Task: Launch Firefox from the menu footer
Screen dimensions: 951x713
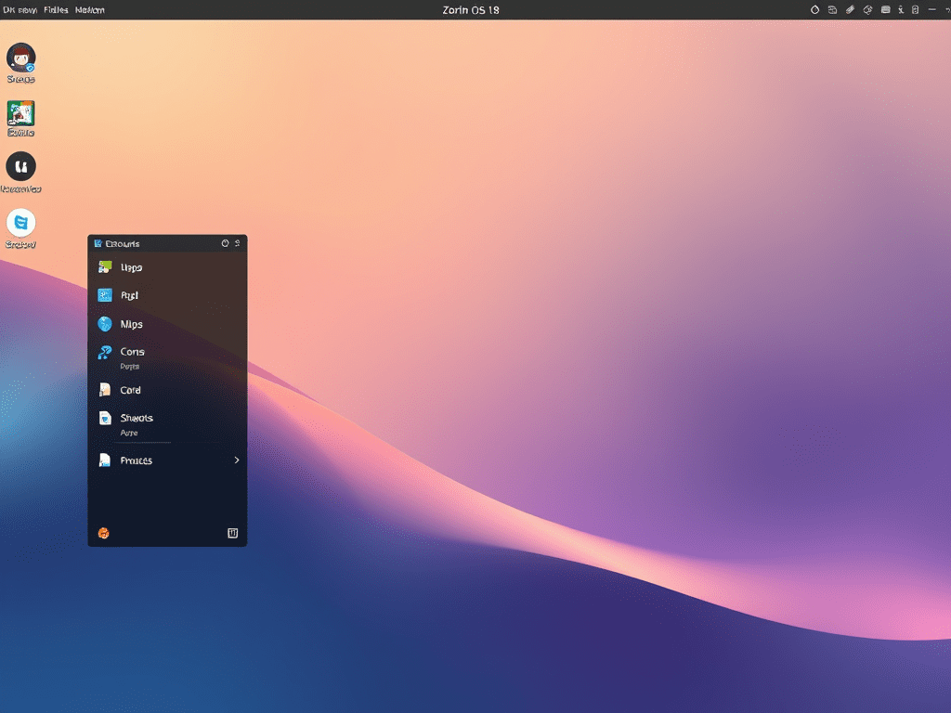Action: (x=105, y=532)
